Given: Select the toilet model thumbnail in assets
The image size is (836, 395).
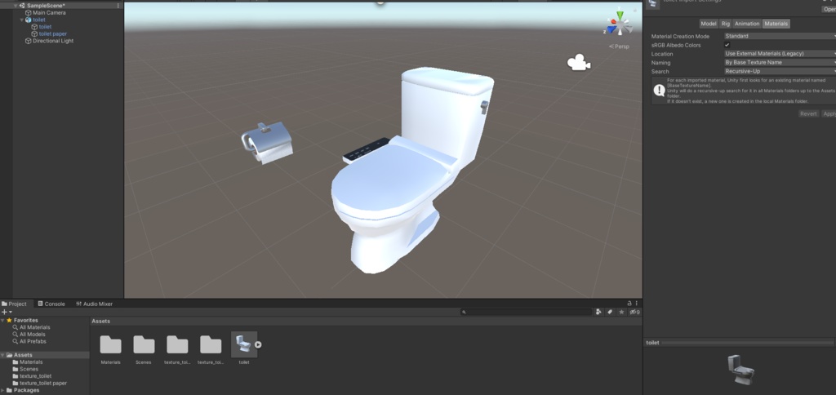Looking at the screenshot, I should 243,344.
